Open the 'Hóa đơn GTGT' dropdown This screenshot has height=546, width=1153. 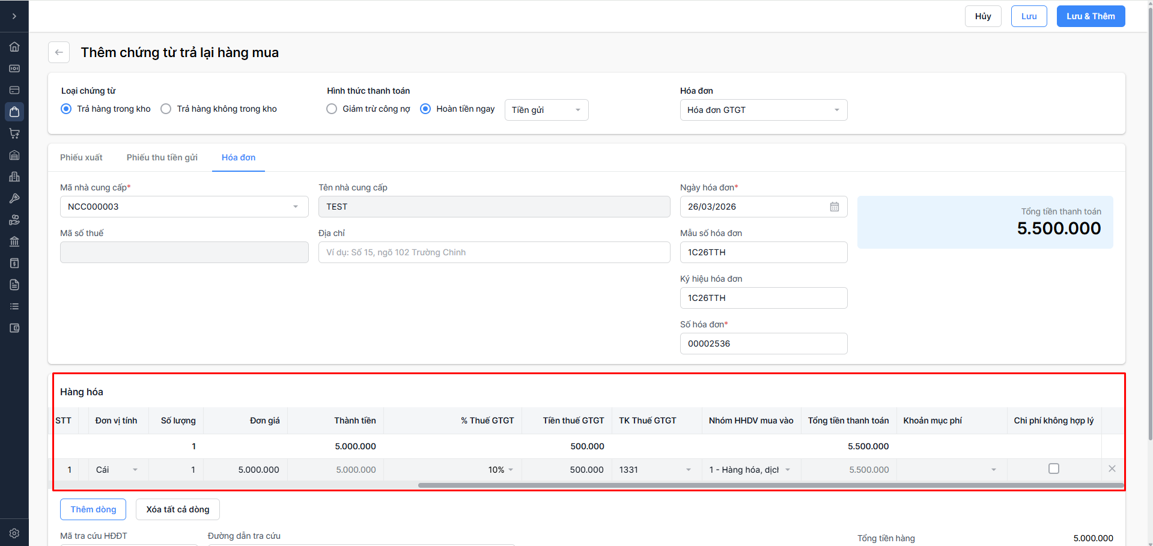(763, 110)
